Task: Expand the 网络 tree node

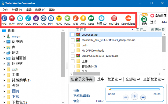Action: tap(4, 53)
